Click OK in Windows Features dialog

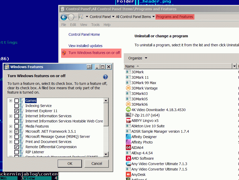coord(70,164)
